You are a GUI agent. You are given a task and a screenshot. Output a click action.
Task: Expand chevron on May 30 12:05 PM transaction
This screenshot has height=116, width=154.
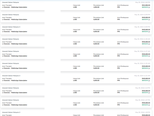(x=149, y=19)
